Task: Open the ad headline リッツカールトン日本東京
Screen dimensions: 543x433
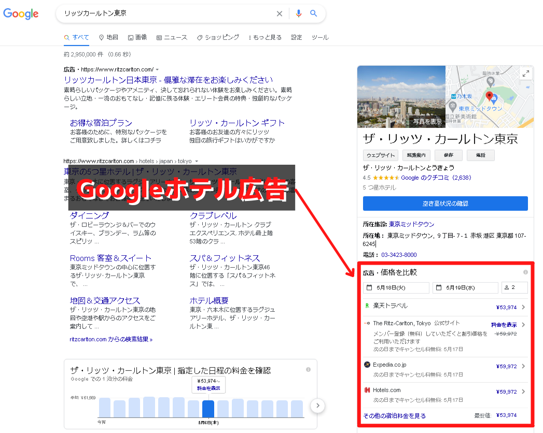Action: tap(169, 80)
